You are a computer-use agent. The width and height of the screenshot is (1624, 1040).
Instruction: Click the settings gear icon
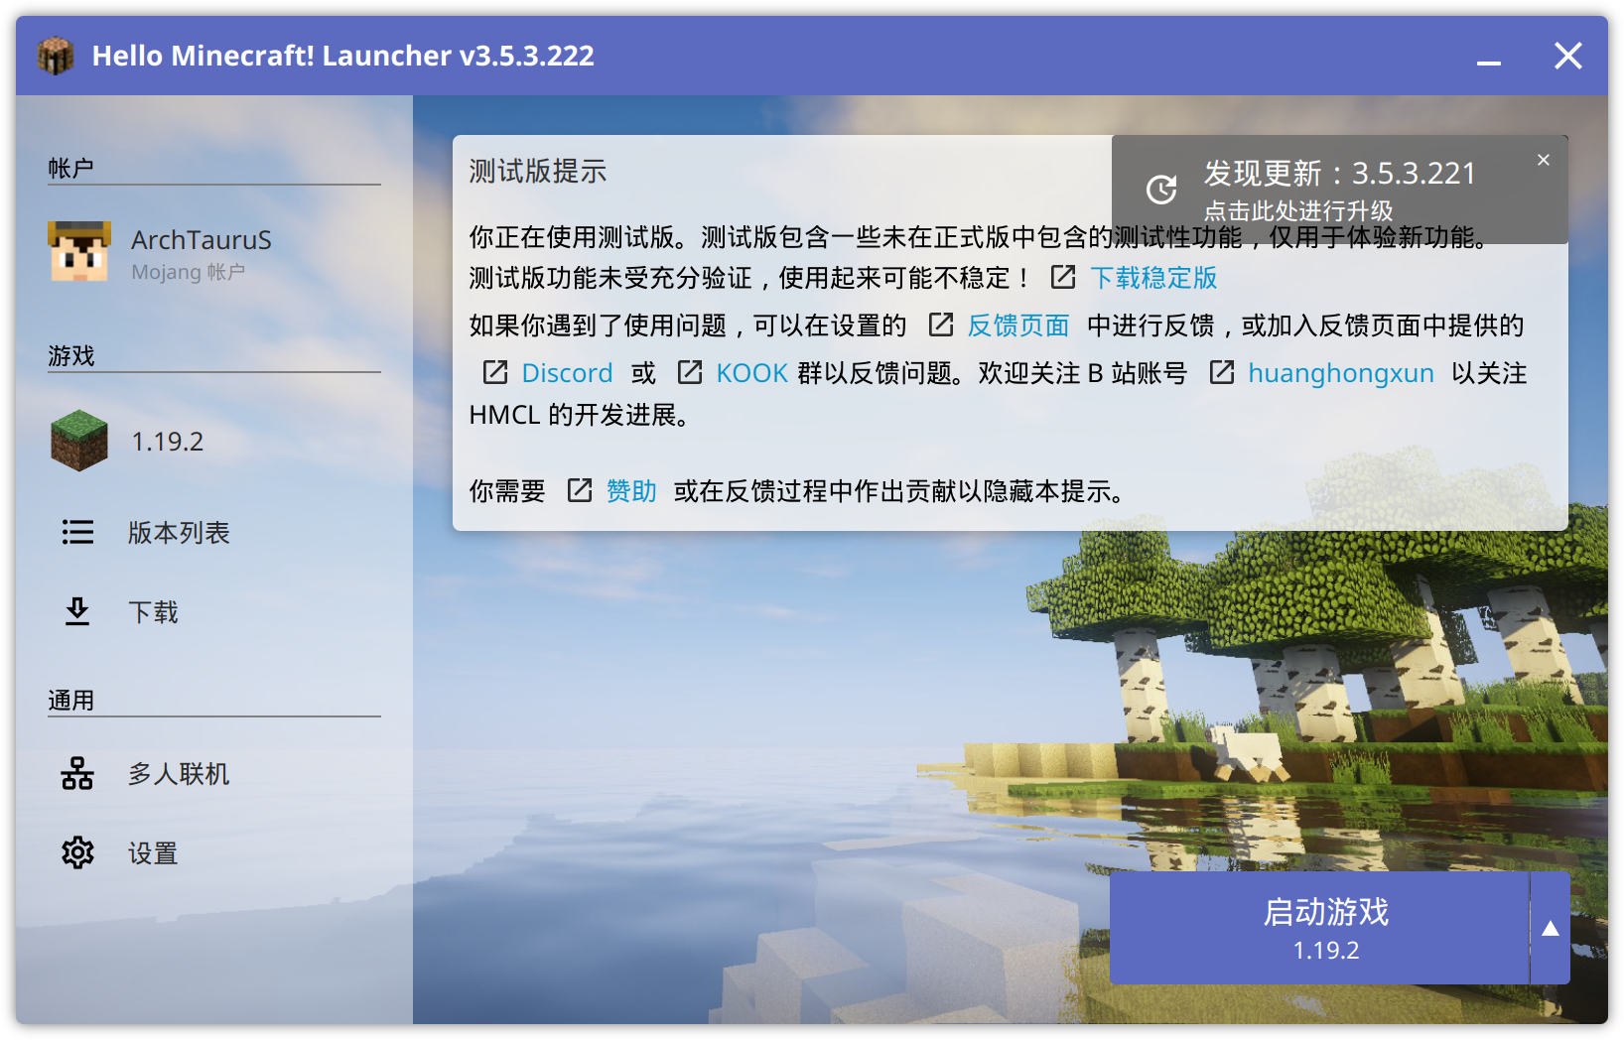pyautogui.click(x=77, y=852)
